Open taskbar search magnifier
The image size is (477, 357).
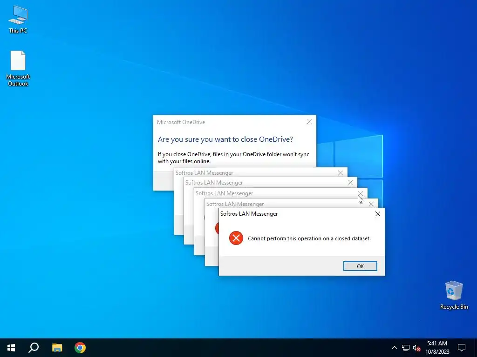tap(34, 348)
